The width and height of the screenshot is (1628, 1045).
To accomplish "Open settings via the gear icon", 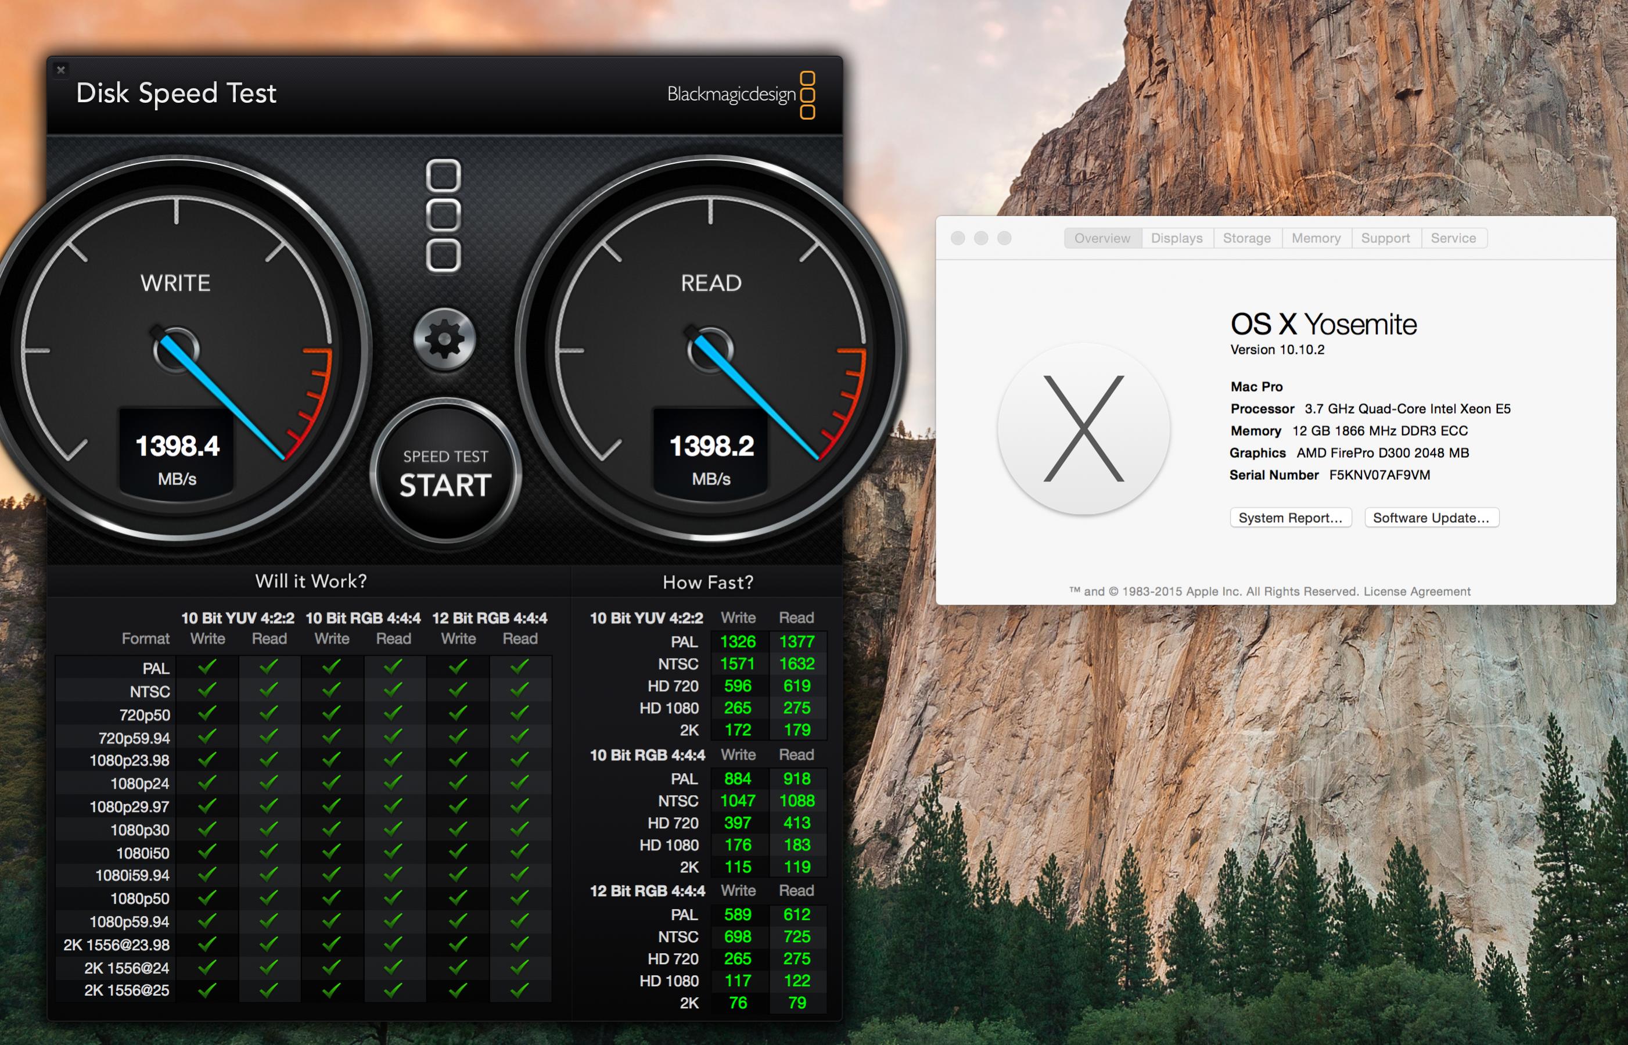I will click(x=444, y=339).
